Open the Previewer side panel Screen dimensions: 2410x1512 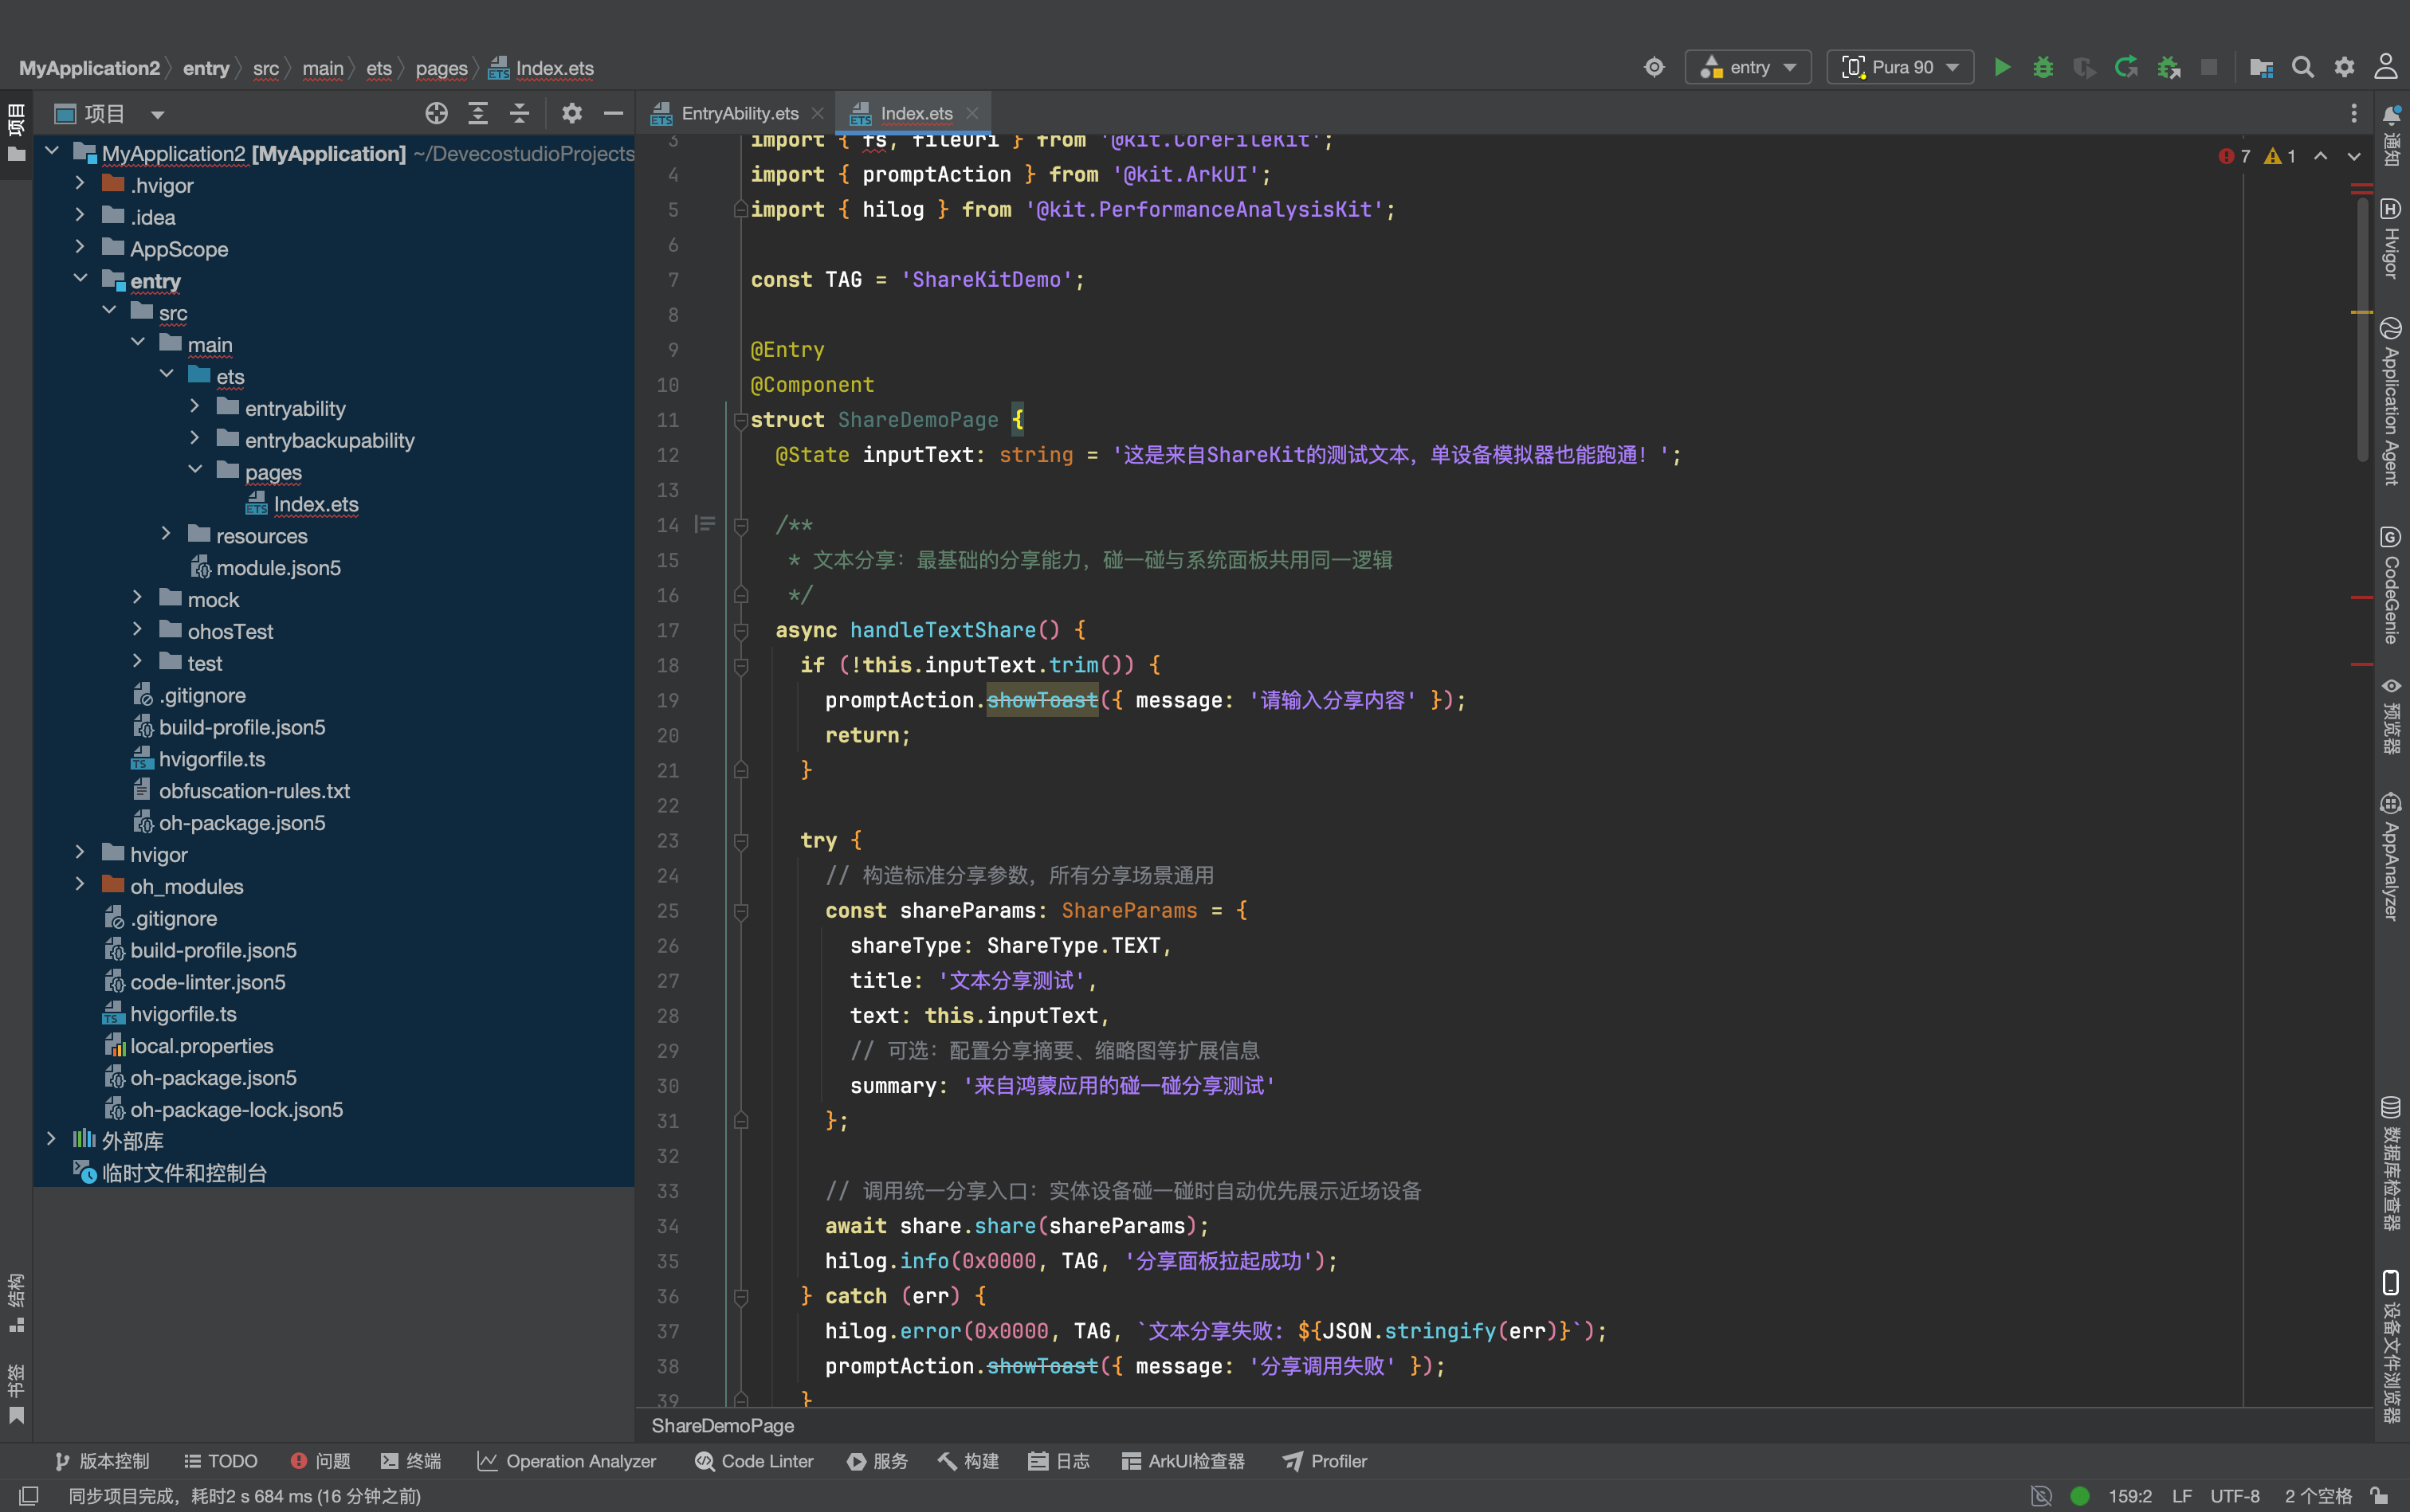click(2391, 716)
